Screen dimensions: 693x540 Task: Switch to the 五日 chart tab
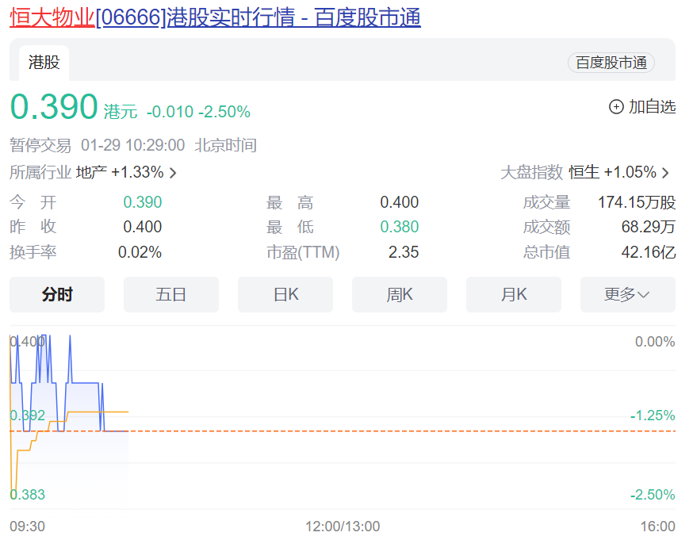point(170,295)
